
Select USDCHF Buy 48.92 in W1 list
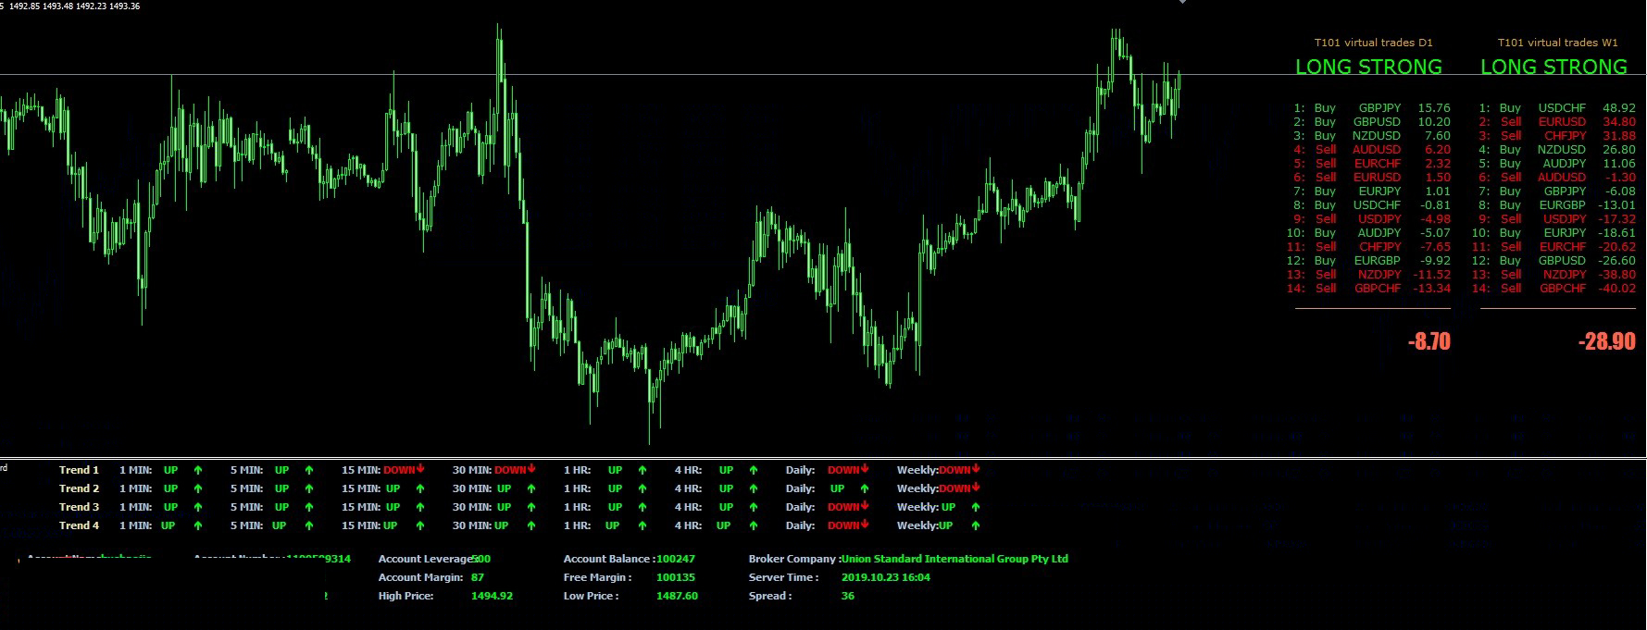point(1557,108)
